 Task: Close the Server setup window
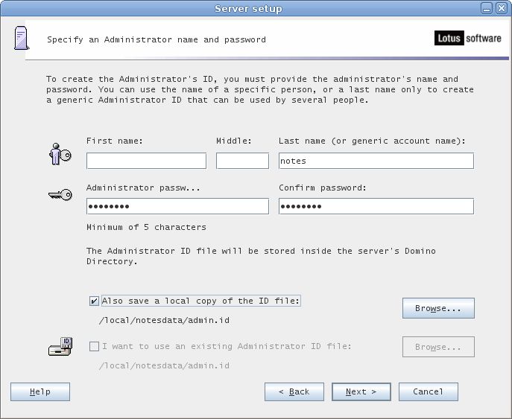pyautogui.click(x=502, y=9)
